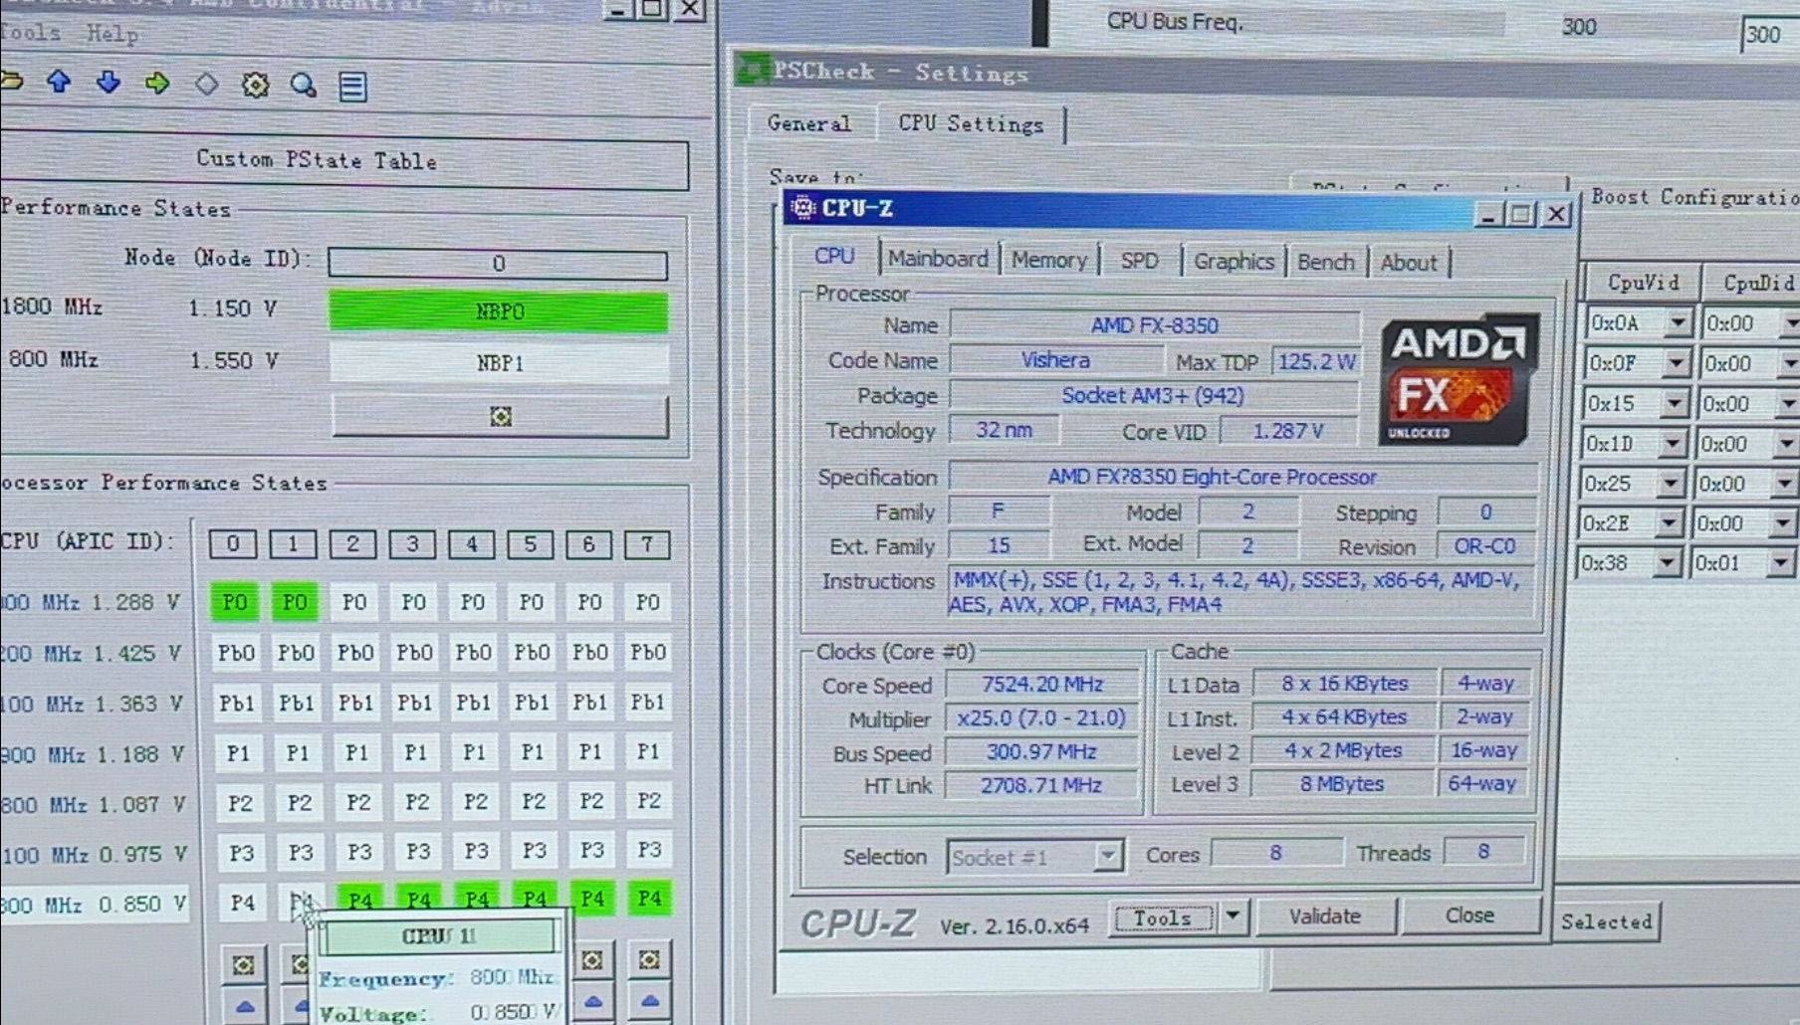
Task: Open the CpuVid 0x0F dropdown
Action: click(1677, 363)
